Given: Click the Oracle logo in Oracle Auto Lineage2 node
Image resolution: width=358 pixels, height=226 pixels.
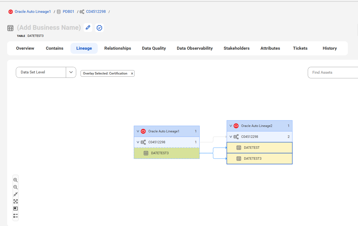Looking at the screenshot, I should [236, 126].
